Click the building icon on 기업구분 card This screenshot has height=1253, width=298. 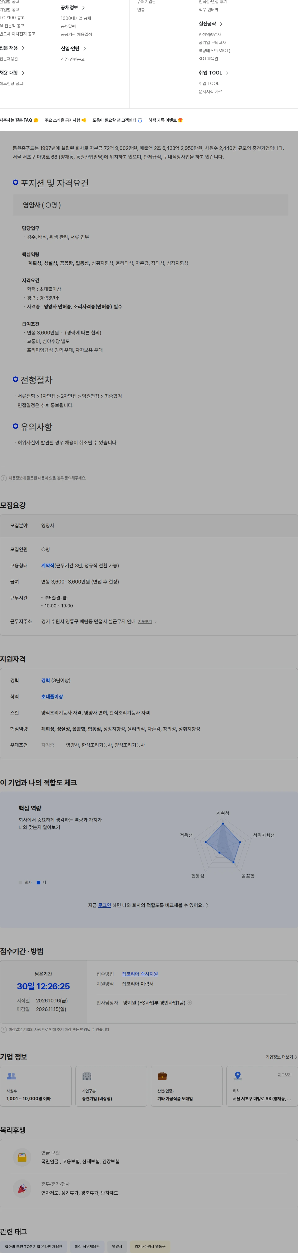pyautogui.click(x=87, y=1076)
